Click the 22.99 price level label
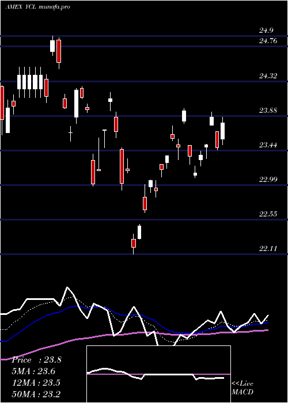This screenshot has width=288, height=403. pos(268,180)
